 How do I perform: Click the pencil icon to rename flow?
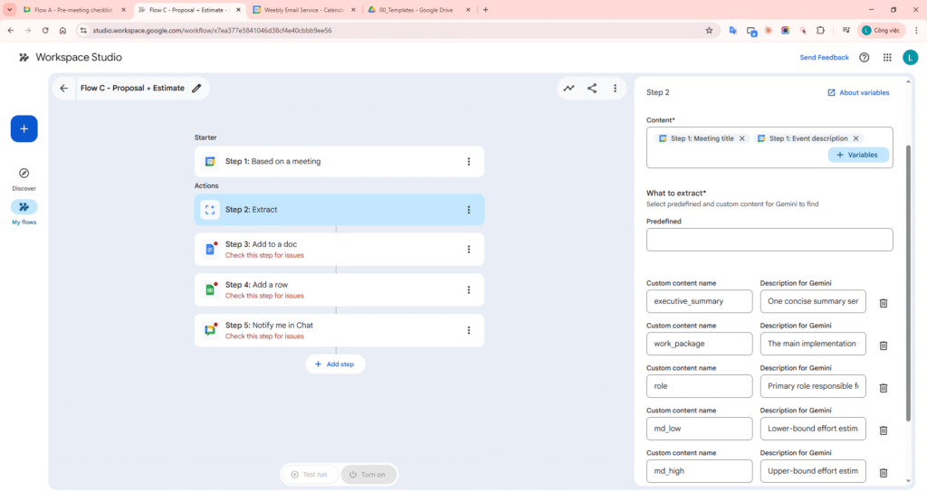pos(196,89)
